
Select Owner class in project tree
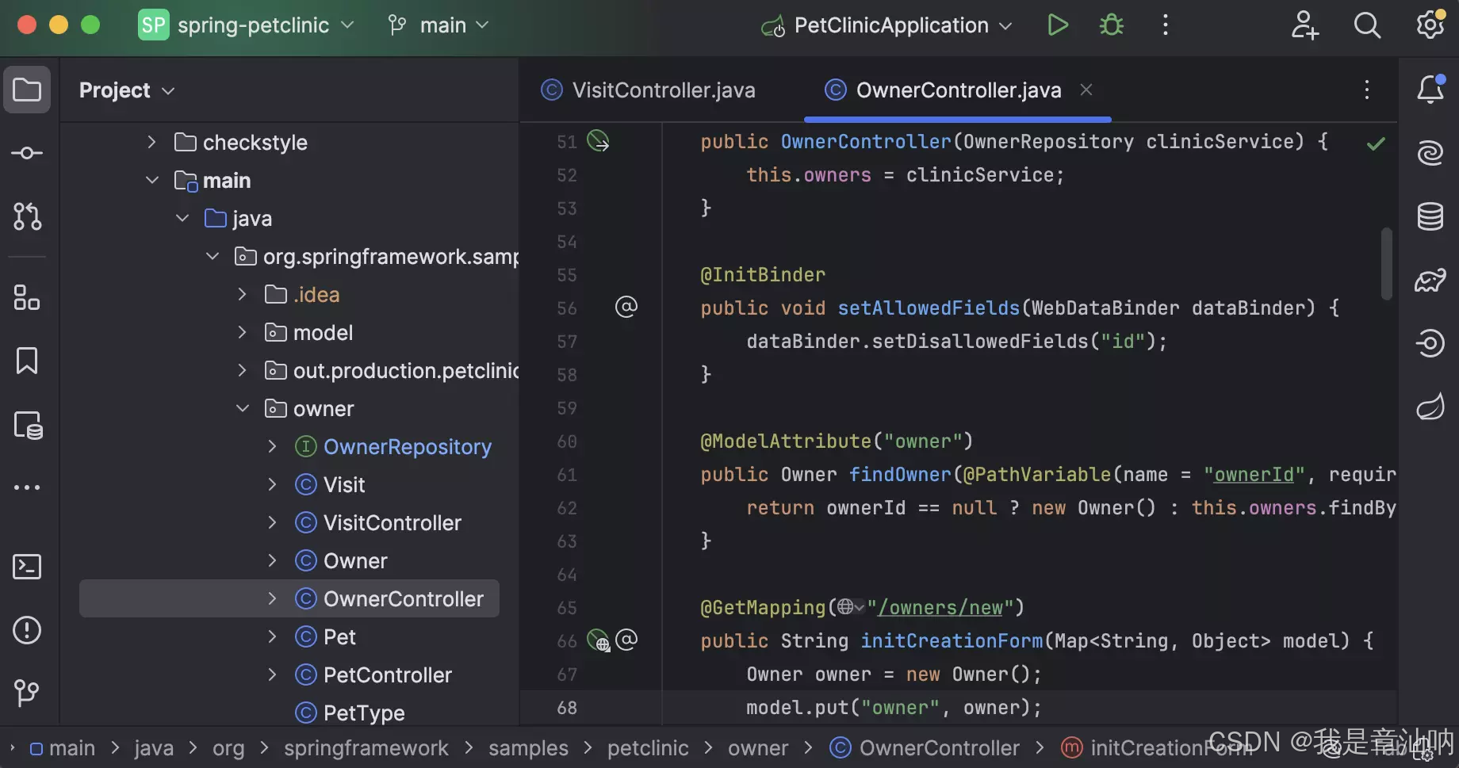point(341,561)
